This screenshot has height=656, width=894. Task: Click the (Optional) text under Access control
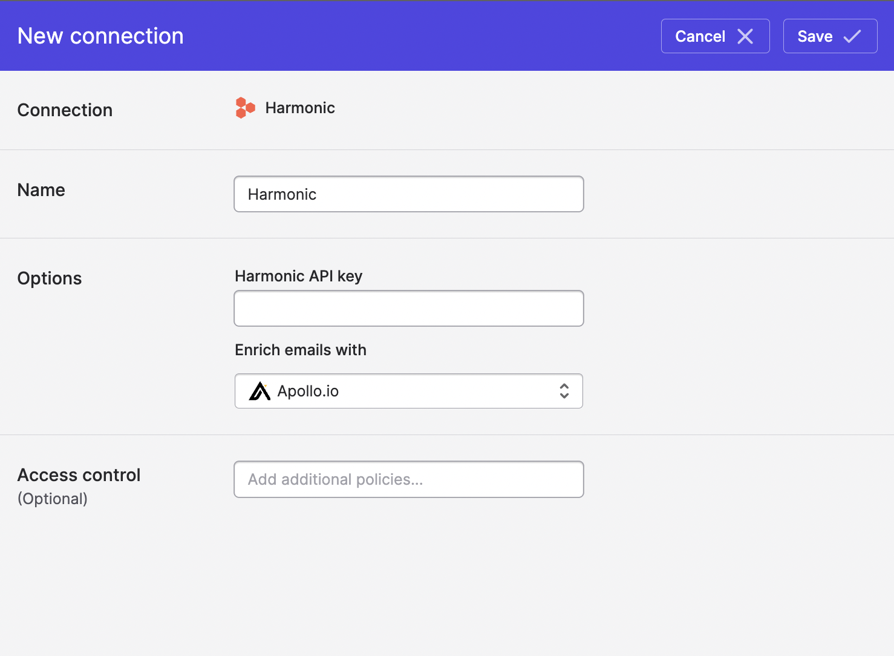(53, 499)
